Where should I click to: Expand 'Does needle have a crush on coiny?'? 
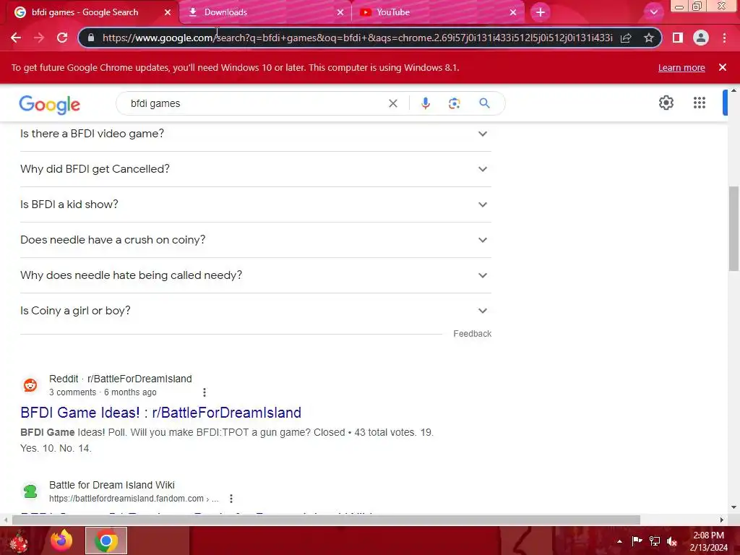coord(256,240)
